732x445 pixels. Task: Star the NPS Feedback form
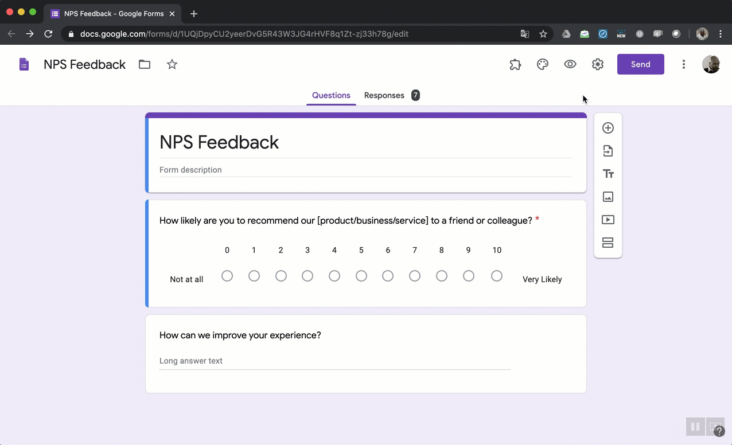(172, 64)
